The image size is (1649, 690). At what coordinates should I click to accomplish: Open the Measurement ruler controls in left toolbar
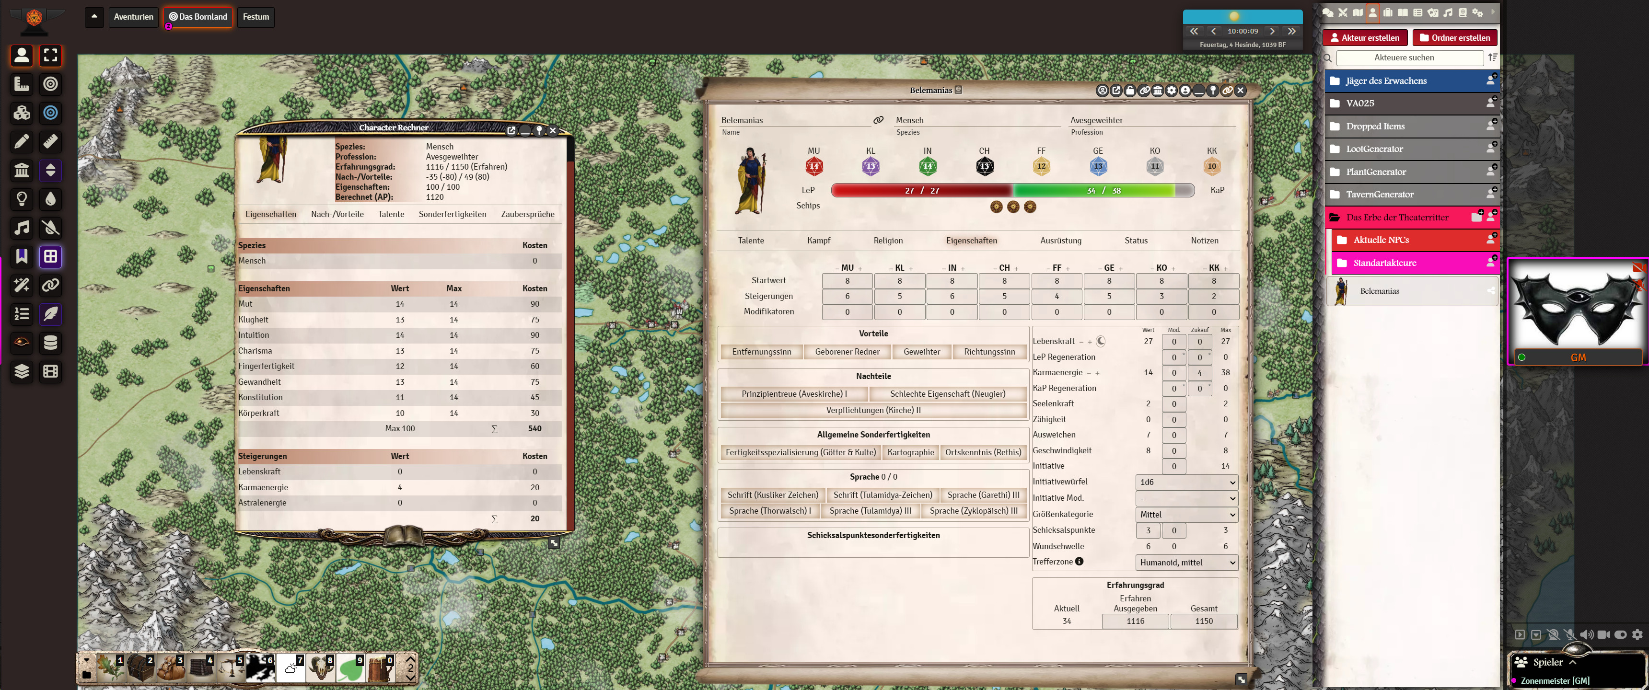pos(22,84)
